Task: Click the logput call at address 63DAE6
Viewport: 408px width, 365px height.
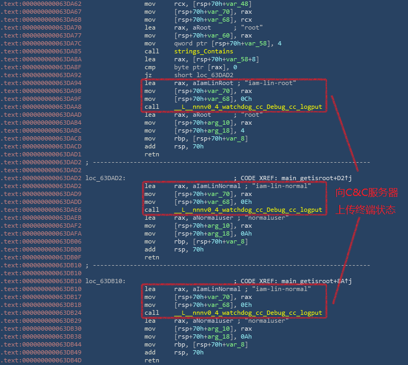Action: click(x=248, y=210)
